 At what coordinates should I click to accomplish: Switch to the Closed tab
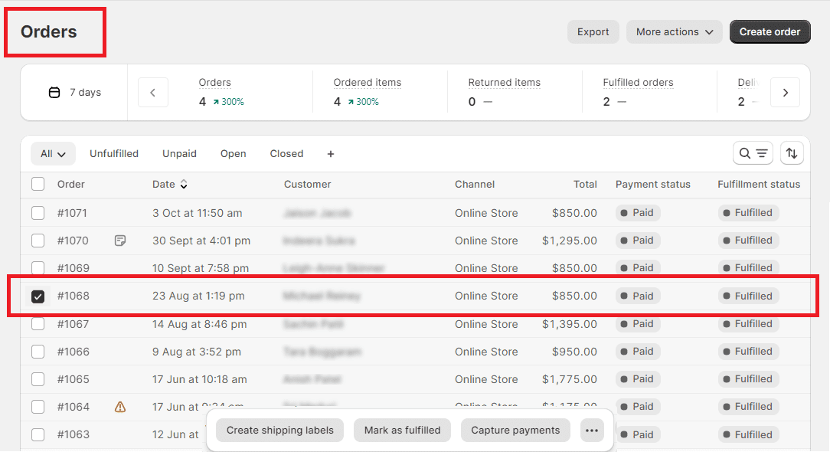click(x=286, y=154)
